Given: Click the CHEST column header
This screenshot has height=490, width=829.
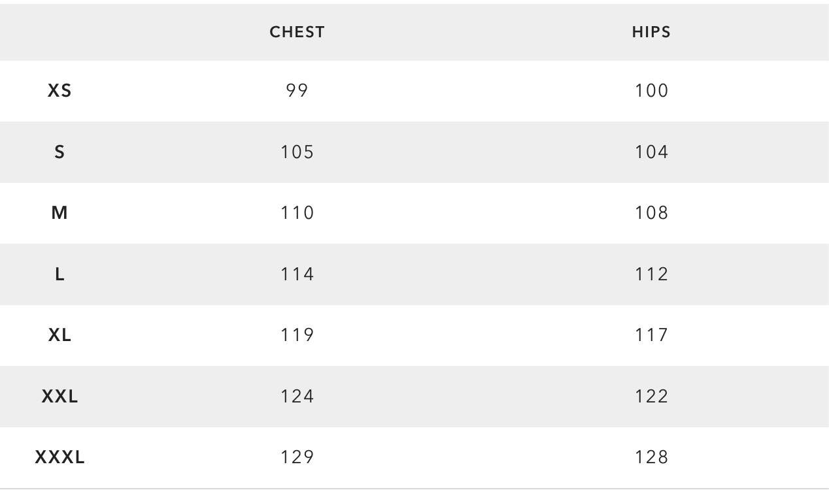Looking at the screenshot, I should [297, 32].
